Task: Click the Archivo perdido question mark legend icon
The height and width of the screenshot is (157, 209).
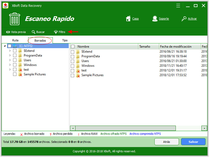Action: 50,134
